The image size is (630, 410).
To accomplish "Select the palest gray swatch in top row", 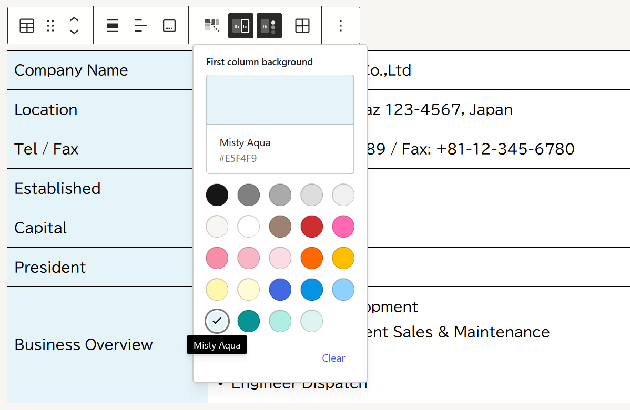I will 343,195.
